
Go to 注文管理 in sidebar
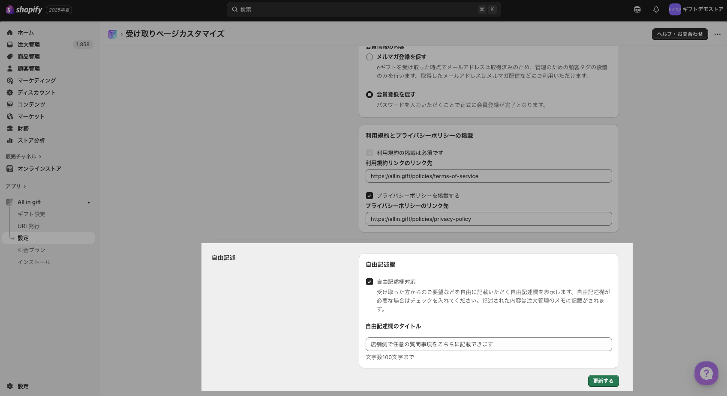click(29, 45)
